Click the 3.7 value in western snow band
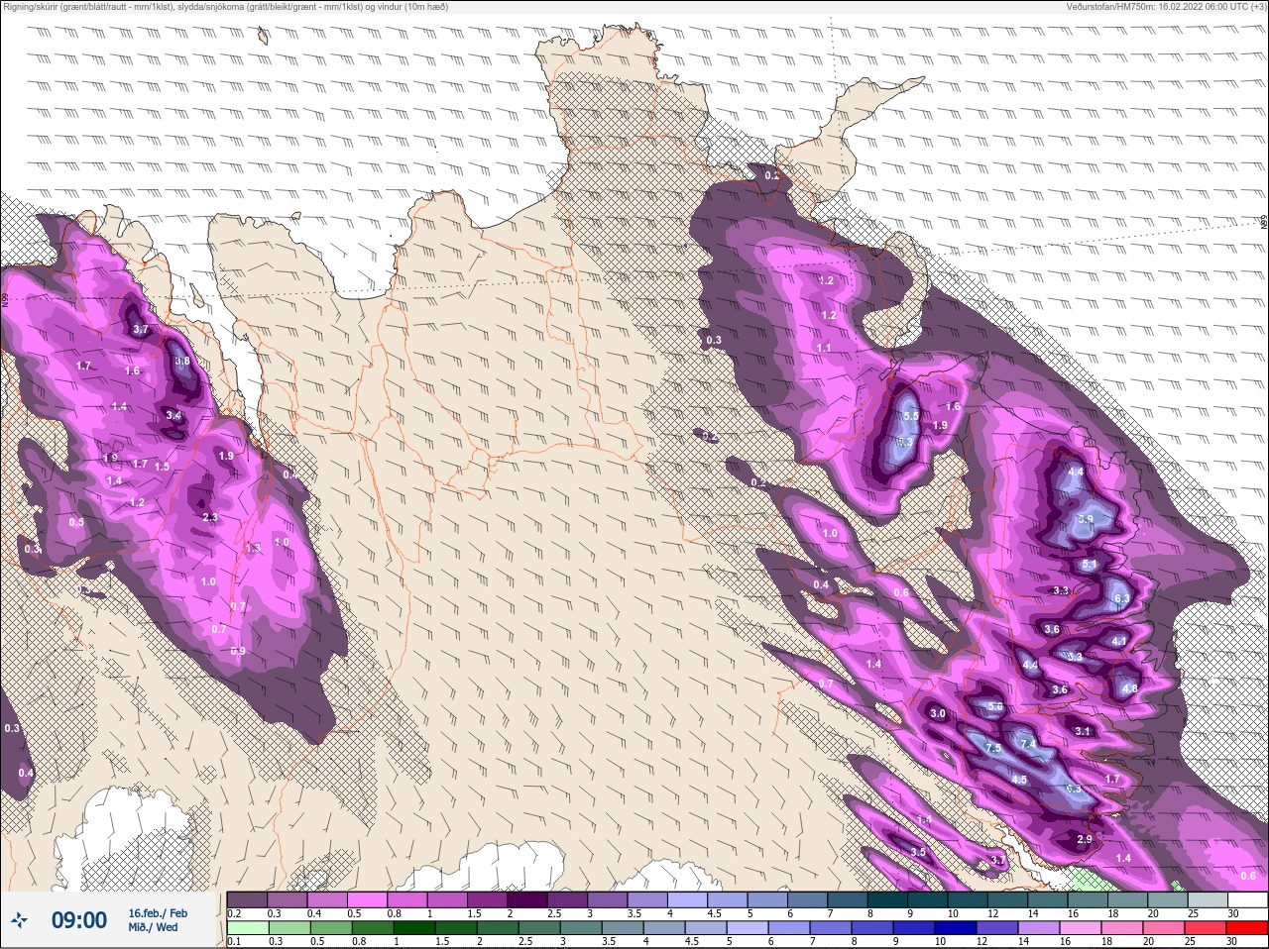This screenshot has width=1269, height=949. 141,330
